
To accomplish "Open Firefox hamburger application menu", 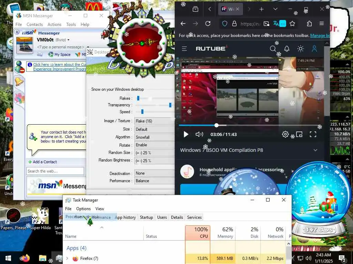I will click(x=322, y=23).
